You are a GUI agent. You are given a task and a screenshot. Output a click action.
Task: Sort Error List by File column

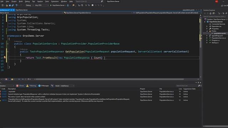(161, 89)
